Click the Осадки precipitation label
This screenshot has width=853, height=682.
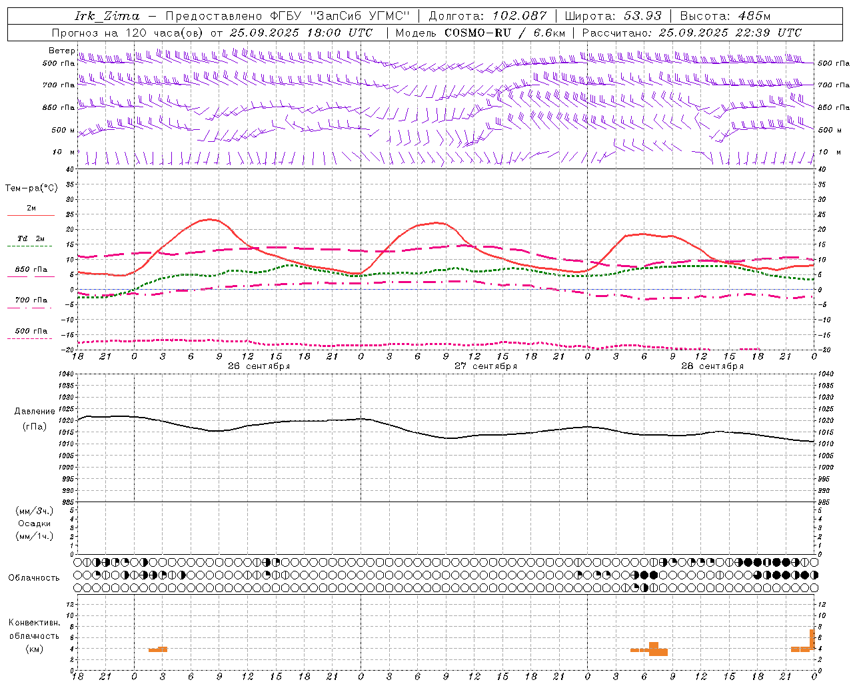[35, 523]
